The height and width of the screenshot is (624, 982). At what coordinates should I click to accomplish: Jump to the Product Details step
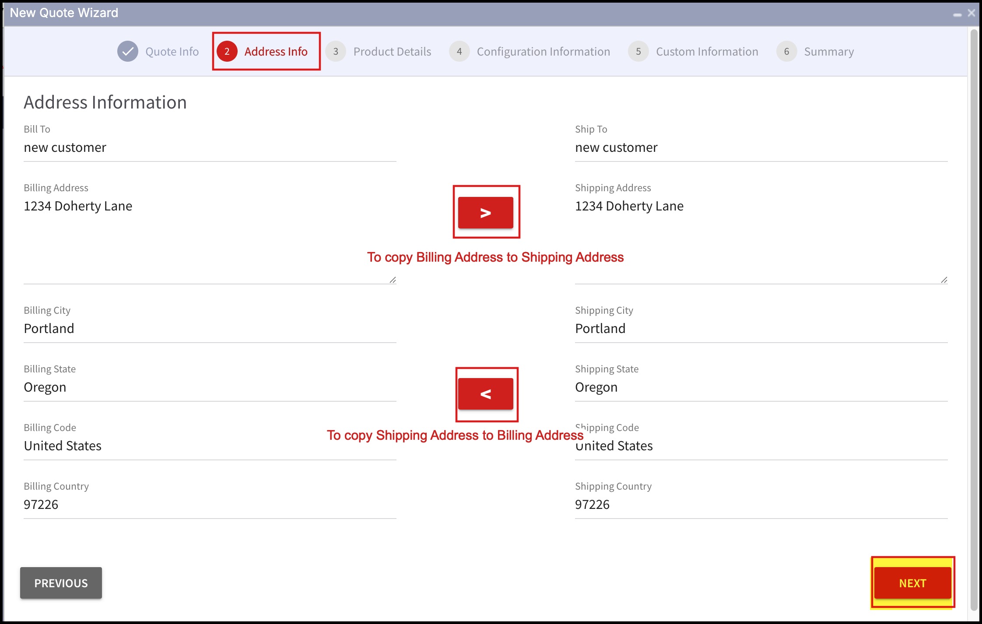point(392,52)
